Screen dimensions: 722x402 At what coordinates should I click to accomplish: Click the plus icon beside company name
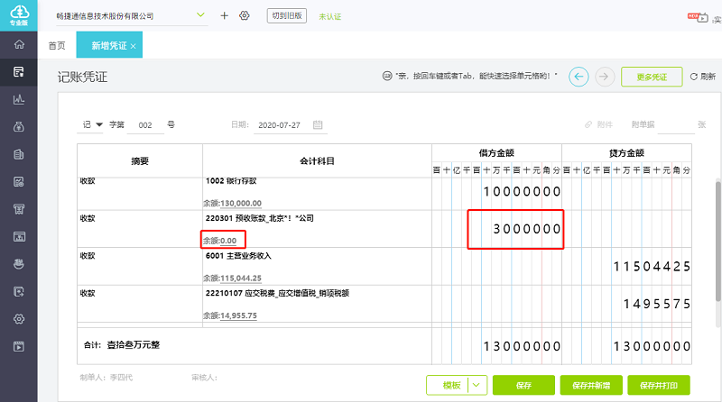point(224,15)
